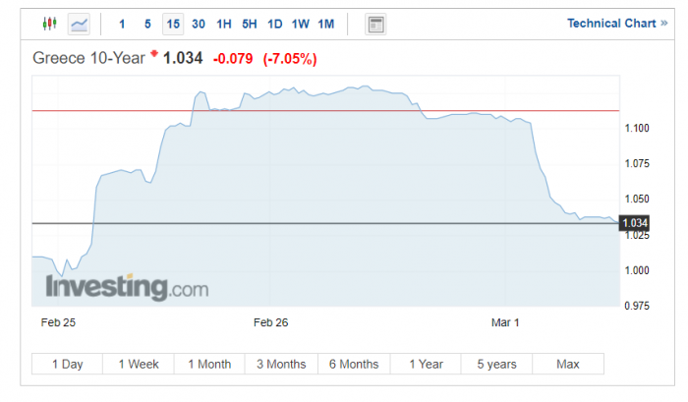Viewport: 688px width, 402px height.
Task: Show the 1 Week range
Action: click(139, 365)
